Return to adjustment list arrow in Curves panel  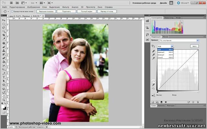coord(153,102)
